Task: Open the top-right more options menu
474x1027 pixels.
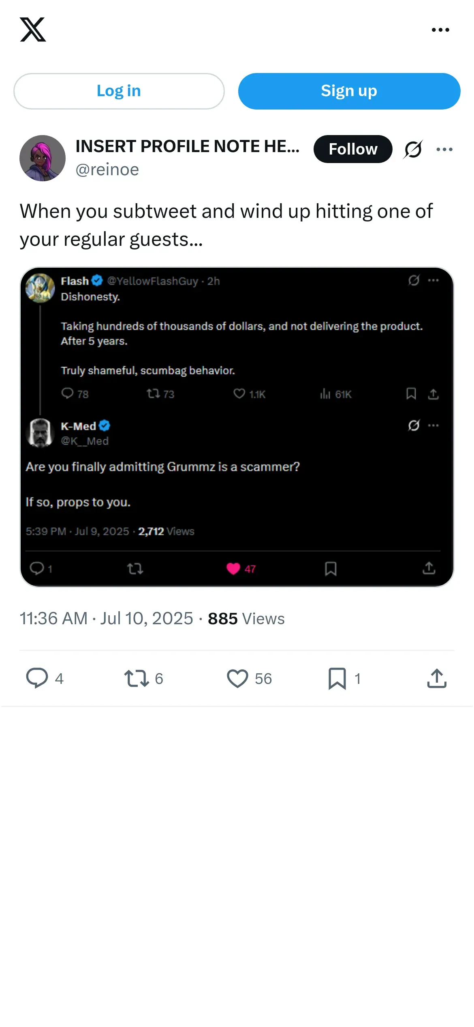Action: coord(440,30)
